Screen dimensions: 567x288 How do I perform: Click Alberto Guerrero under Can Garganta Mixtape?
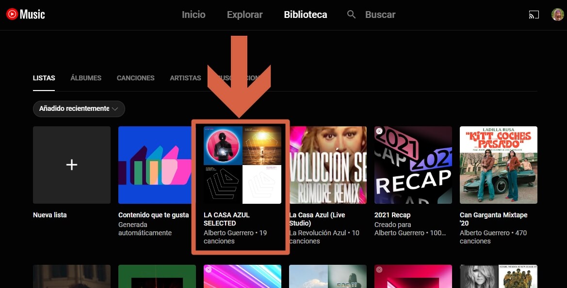click(x=485, y=233)
